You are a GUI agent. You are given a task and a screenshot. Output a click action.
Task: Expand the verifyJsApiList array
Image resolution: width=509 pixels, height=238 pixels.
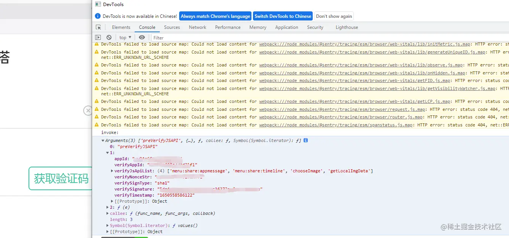pos(112,171)
